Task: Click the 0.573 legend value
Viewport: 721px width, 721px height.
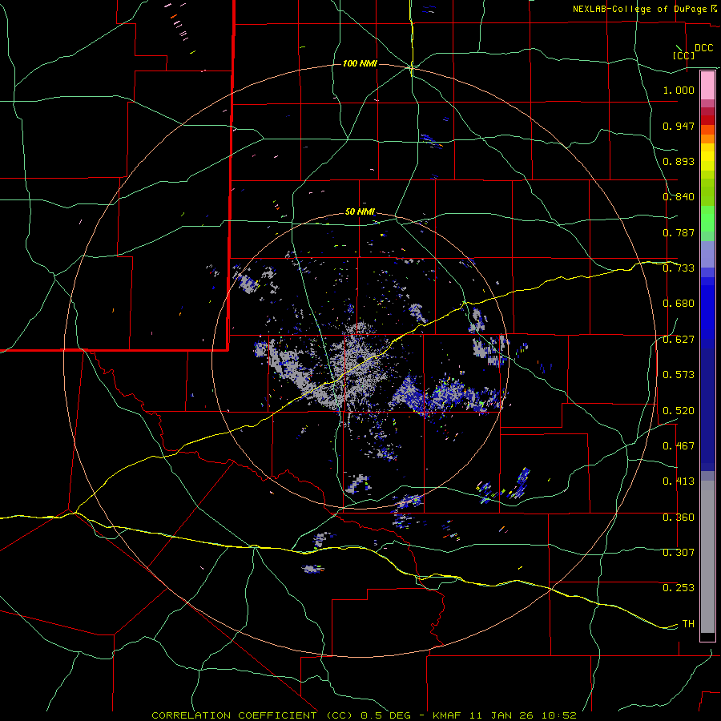Action: 679,375
